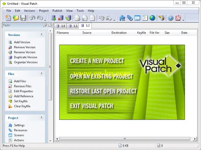The image size is (201, 150).
Task: Collapse the Versions task group
Action: (42, 34)
